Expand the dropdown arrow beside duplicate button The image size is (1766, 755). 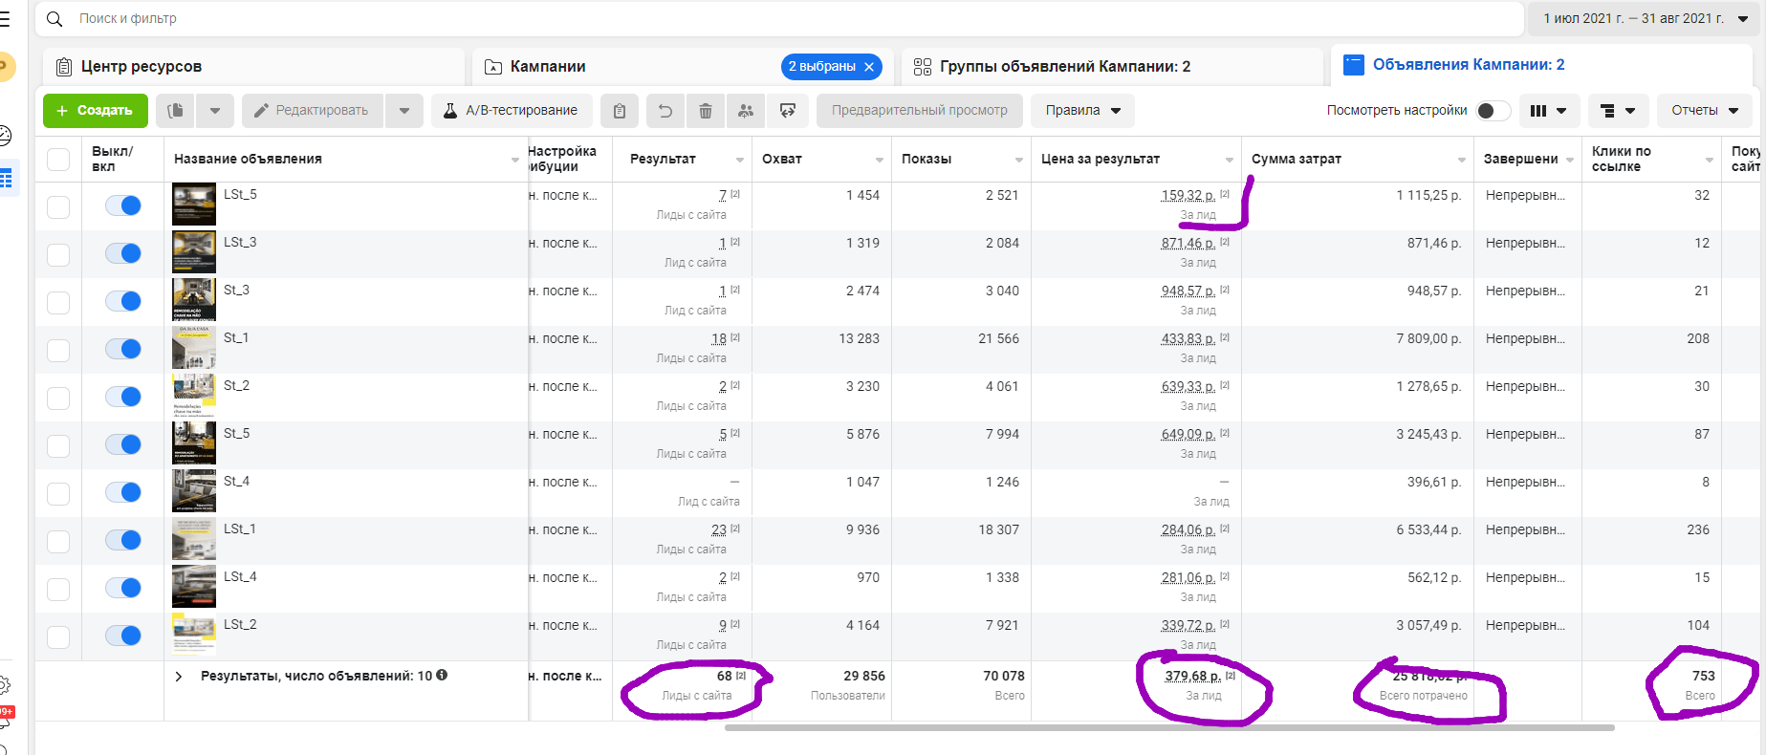(x=215, y=111)
